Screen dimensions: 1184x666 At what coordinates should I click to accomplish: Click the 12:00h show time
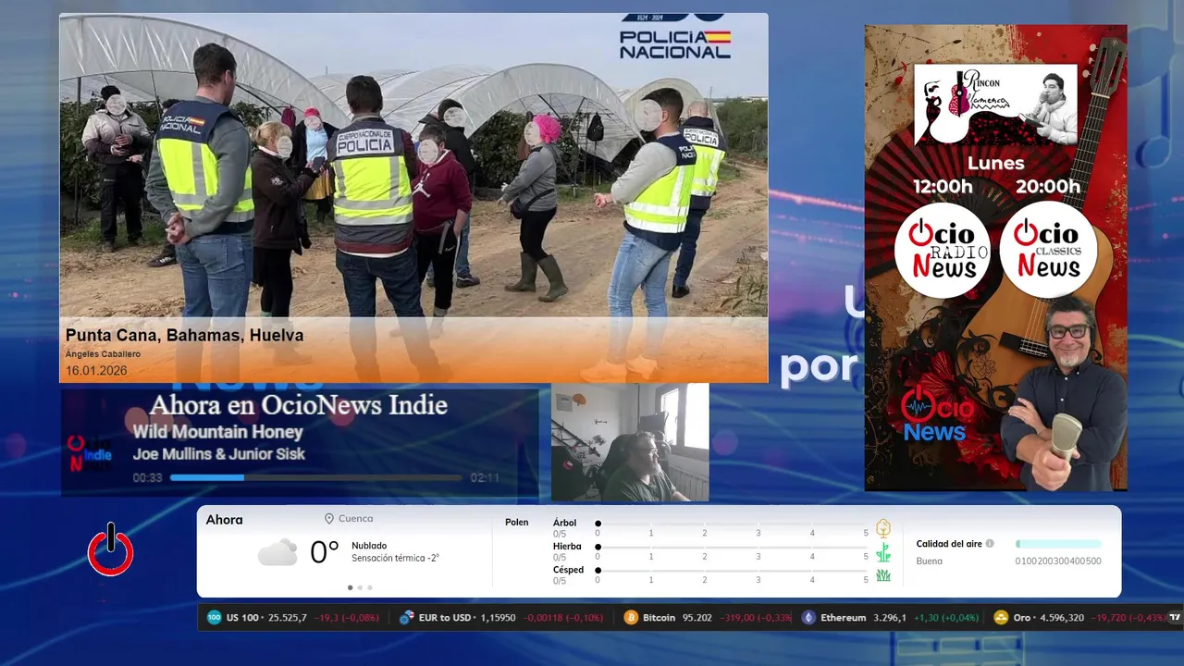[943, 187]
